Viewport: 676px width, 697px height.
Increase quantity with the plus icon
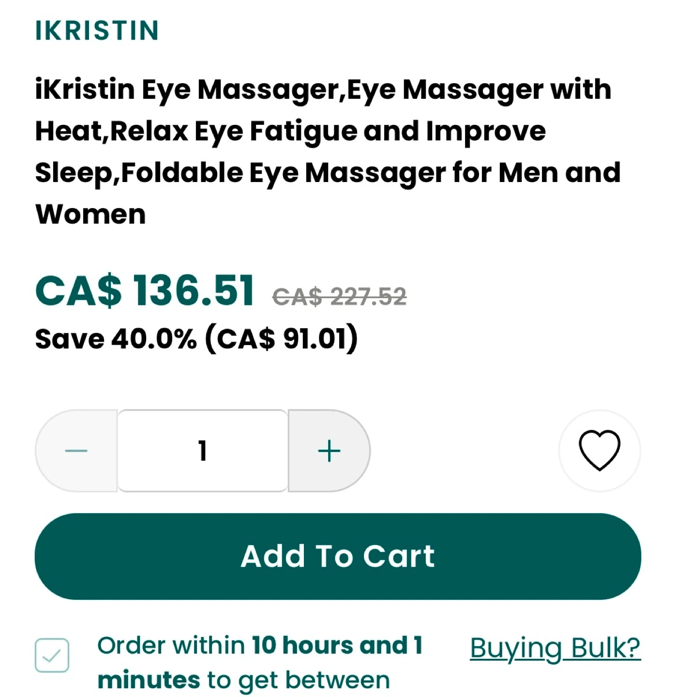coord(329,451)
